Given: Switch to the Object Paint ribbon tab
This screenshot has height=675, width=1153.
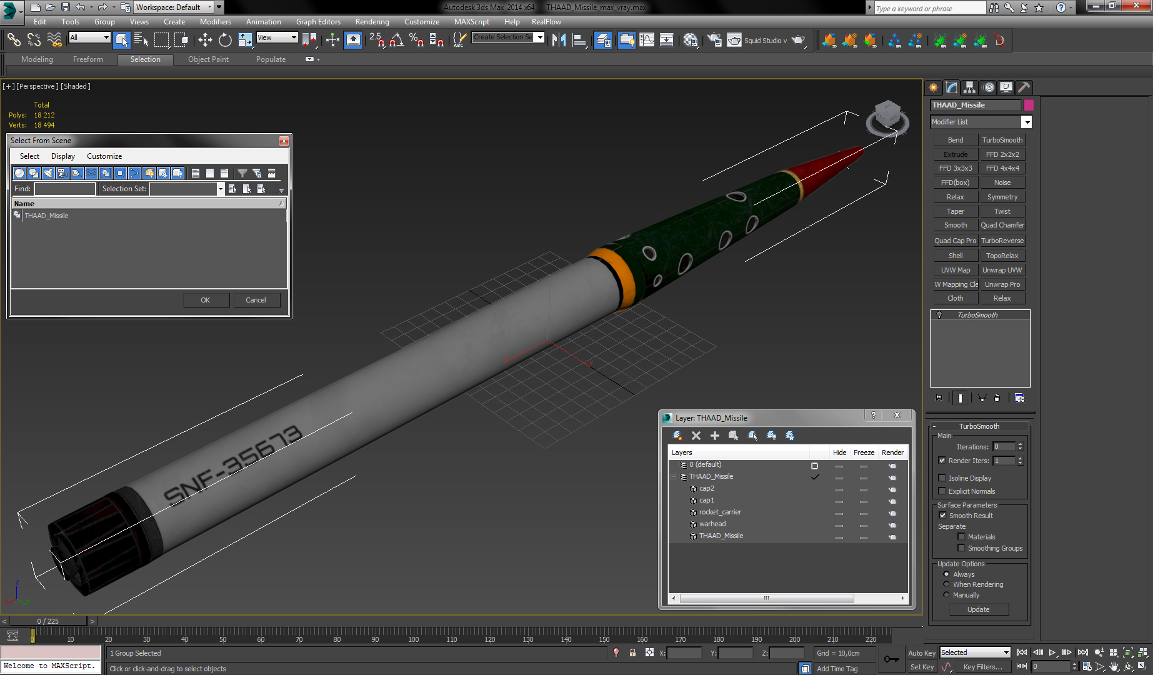Looking at the screenshot, I should [208, 59].
